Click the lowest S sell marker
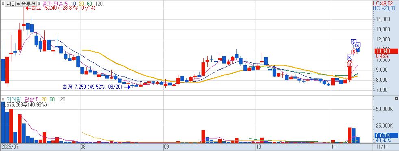399x151 pixels. (x=350, y=58)
